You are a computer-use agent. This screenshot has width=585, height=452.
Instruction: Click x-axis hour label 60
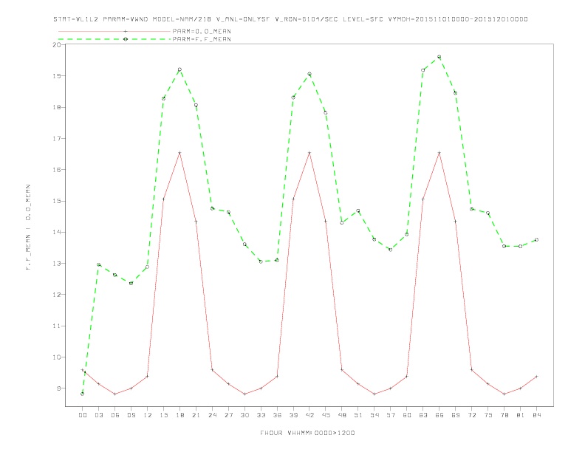(407, 415)
